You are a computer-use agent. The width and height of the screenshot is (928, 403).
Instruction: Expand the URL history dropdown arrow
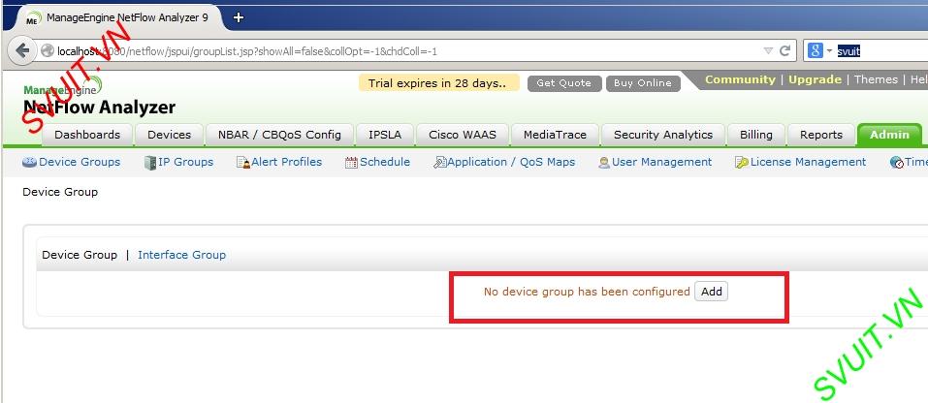[768, 50]
